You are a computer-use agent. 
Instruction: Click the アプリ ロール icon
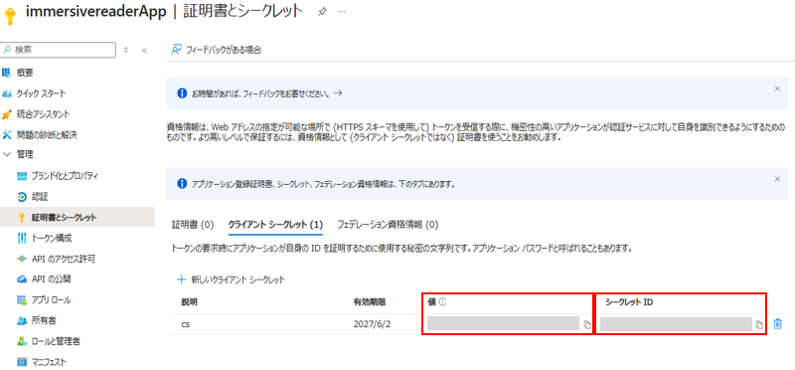click(21, 300)
